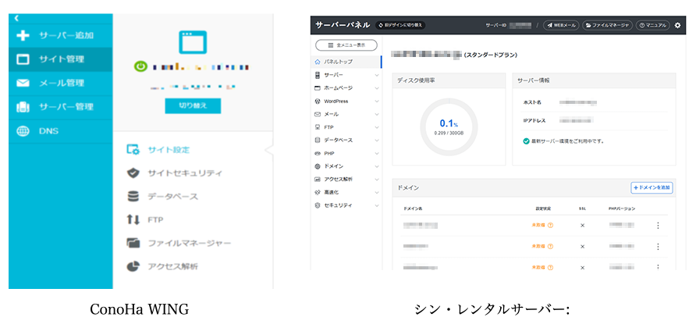This screenshot has width=696, height=335.
Task: Collapse the ConoHa sidebar with back chevron
Action: tap(16, 18)
